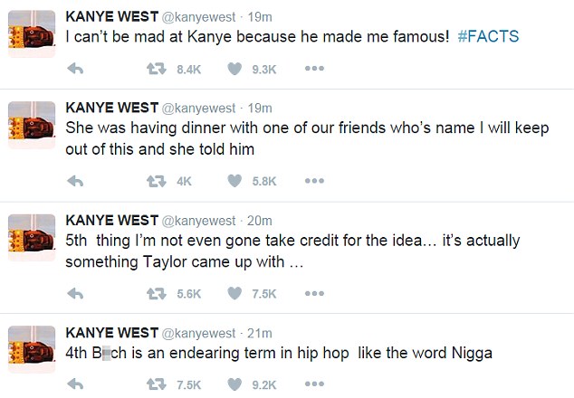This screenshot has width=574, height=398.
Task: Open more options on the dinner tweet
Action: click(314, 181)
